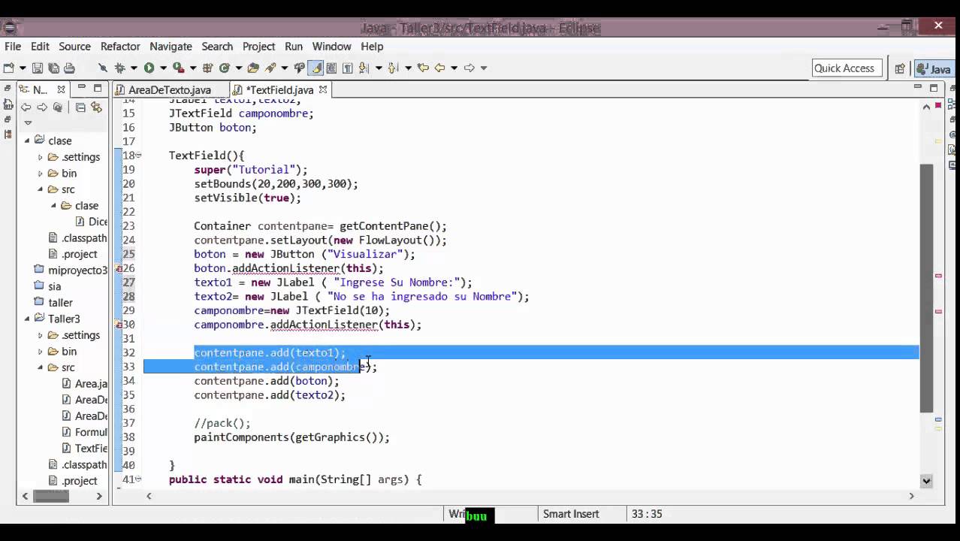Select miproyecto3 project in Navigator
Image resolution: width=960 pixels, height=541 pixels.
coord(77,270)
